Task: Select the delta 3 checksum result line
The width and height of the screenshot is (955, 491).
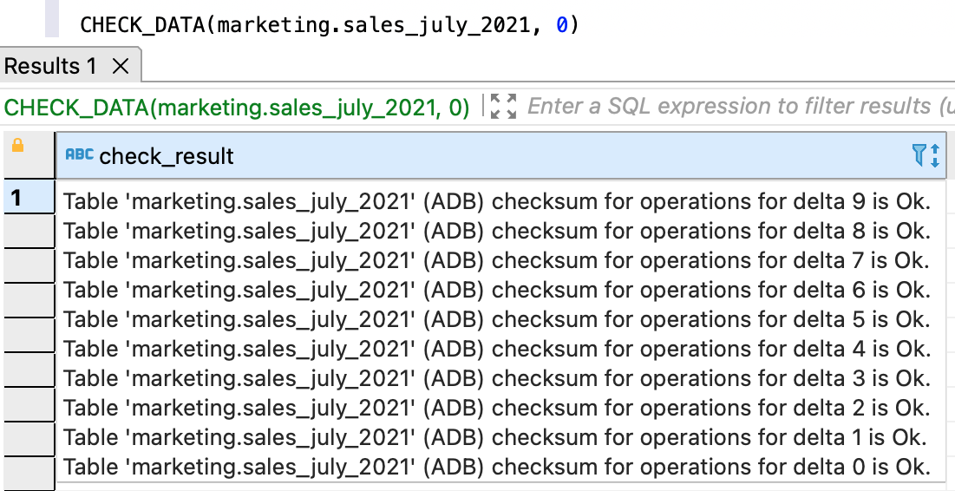Action: tap(496, 378)
